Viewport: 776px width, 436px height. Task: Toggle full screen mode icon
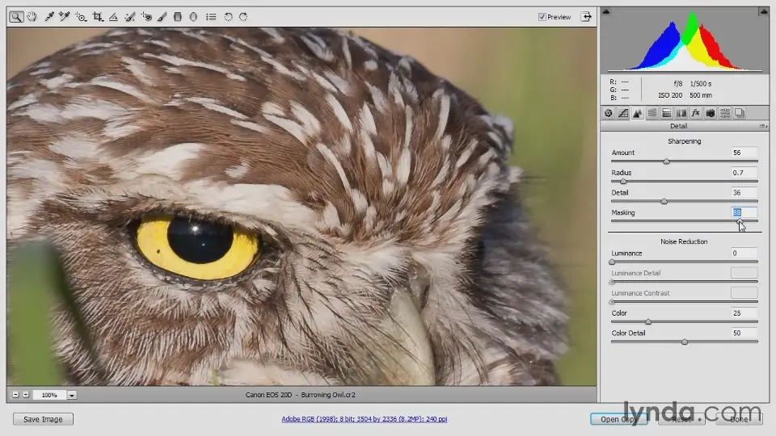point(586,16)
